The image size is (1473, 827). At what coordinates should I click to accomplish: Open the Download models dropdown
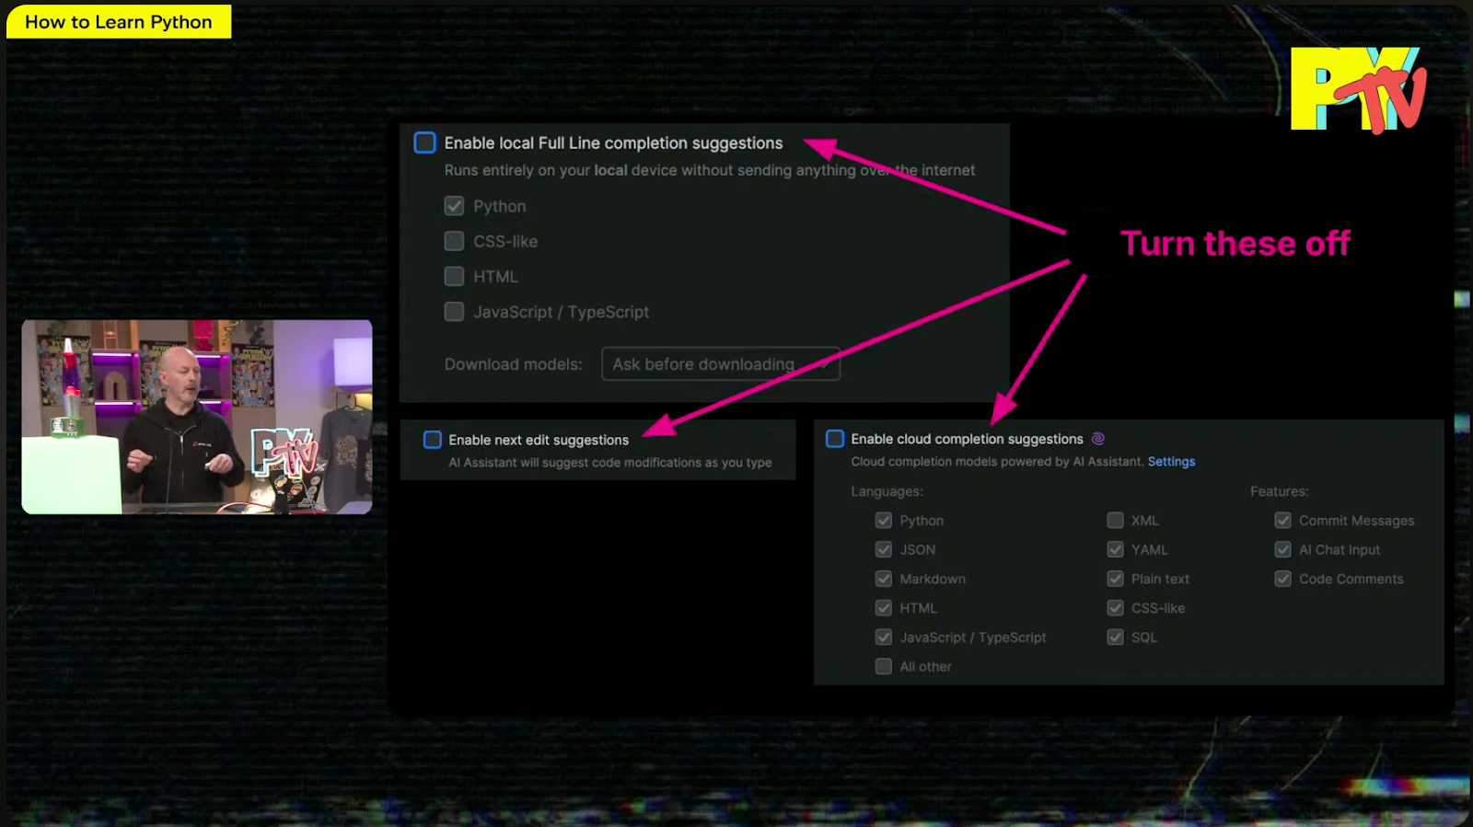[720, 364]
